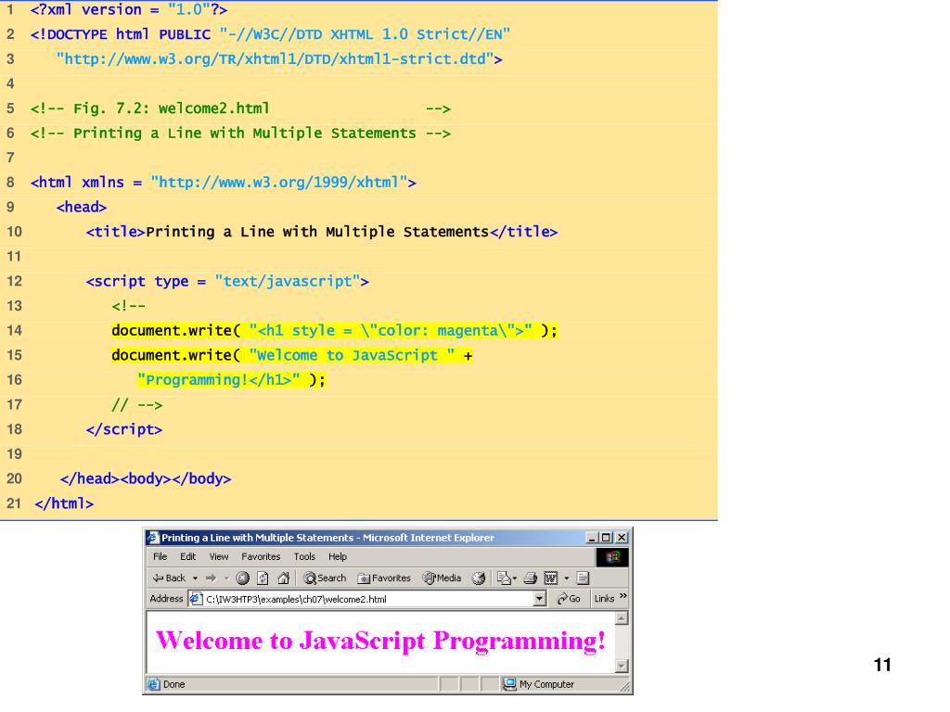
Task: Open the Favorites pane button
Action: click(x=384, y=578)
